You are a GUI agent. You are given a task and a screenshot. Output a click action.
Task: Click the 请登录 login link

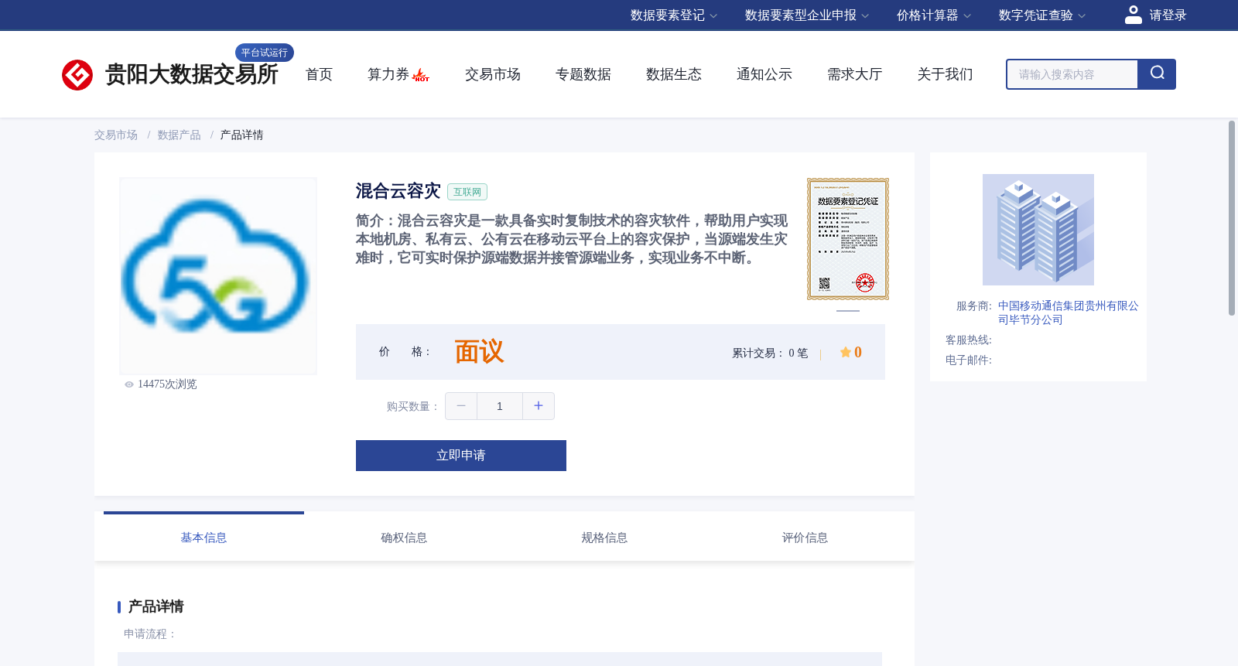[x=1168, y=15]
